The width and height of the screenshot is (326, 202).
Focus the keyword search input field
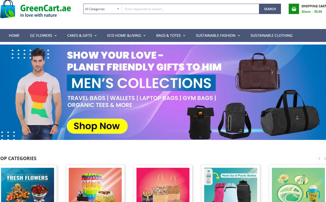[x=190, y=9]
